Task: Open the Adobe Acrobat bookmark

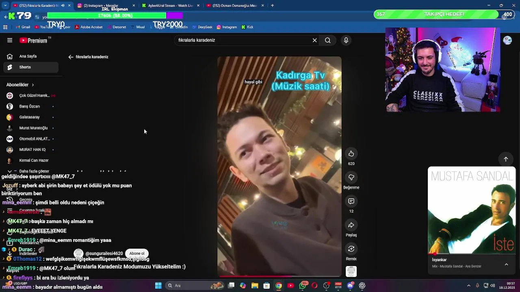Action: [x=88, y=27]
